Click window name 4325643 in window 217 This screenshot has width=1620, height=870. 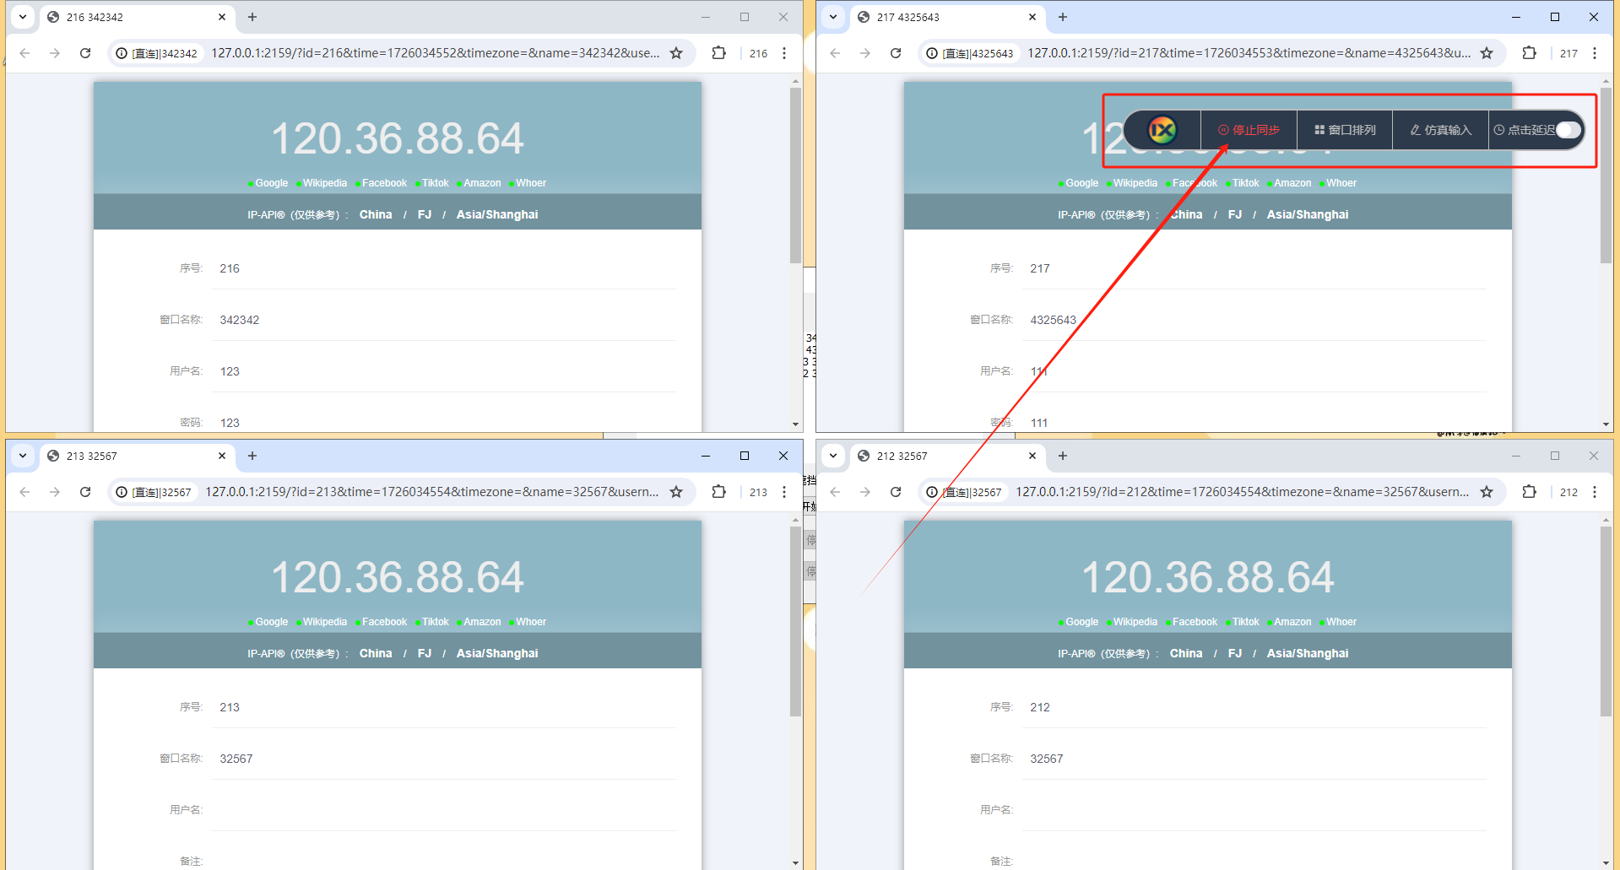1053,320
